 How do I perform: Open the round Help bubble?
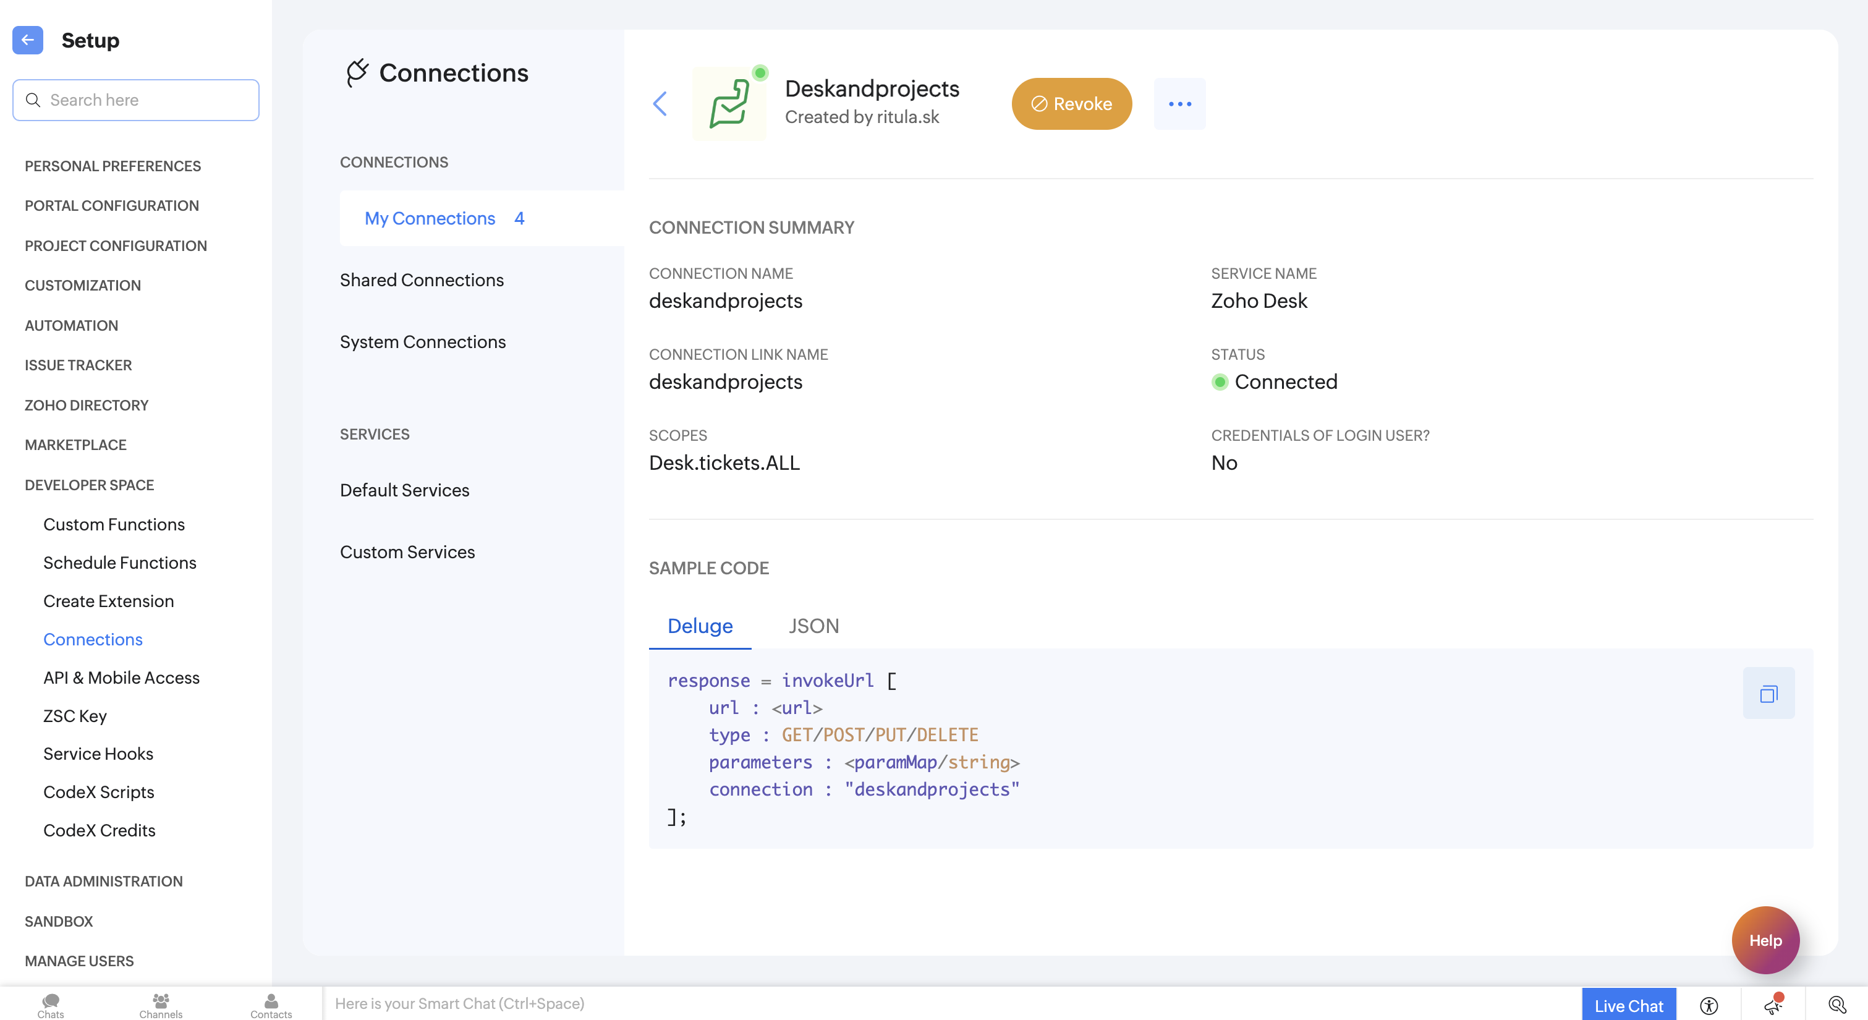1764,940
